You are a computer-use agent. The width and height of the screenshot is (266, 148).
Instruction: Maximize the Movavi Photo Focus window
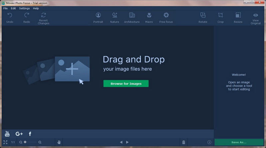click(x=252, y=2)
